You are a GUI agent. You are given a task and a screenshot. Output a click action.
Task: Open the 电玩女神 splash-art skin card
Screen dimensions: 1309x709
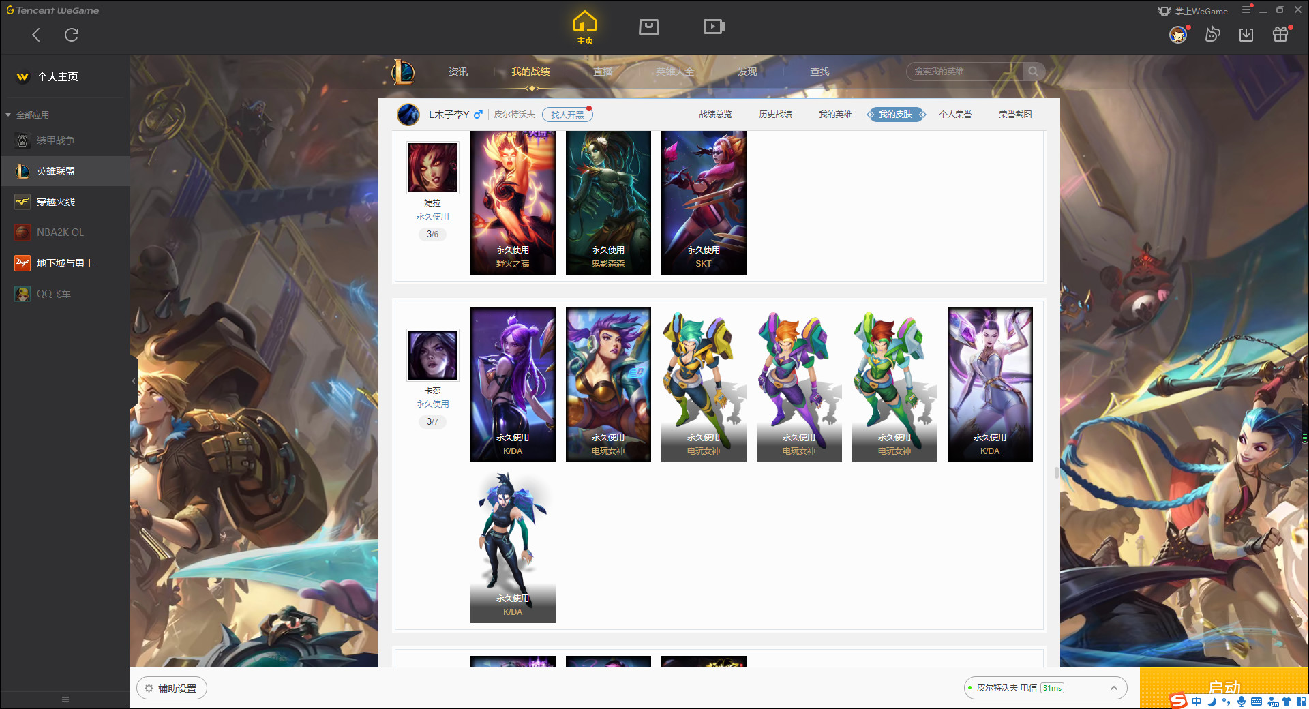[608, 384]
